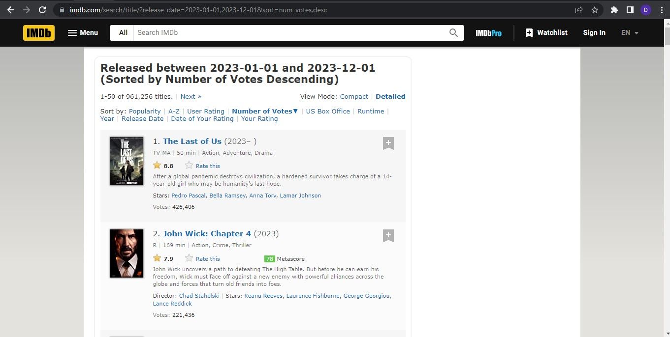Click the browser bookmark star

594,9
